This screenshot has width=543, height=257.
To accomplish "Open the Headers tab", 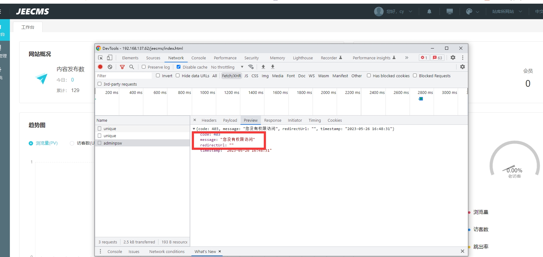I will [209, 120].
